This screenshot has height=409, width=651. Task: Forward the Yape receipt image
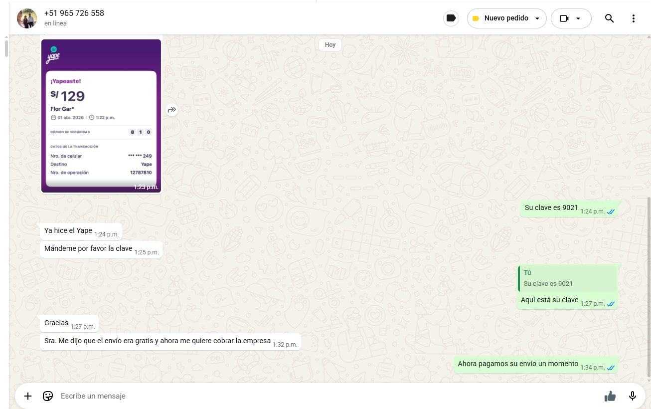[x=172, y=110]
